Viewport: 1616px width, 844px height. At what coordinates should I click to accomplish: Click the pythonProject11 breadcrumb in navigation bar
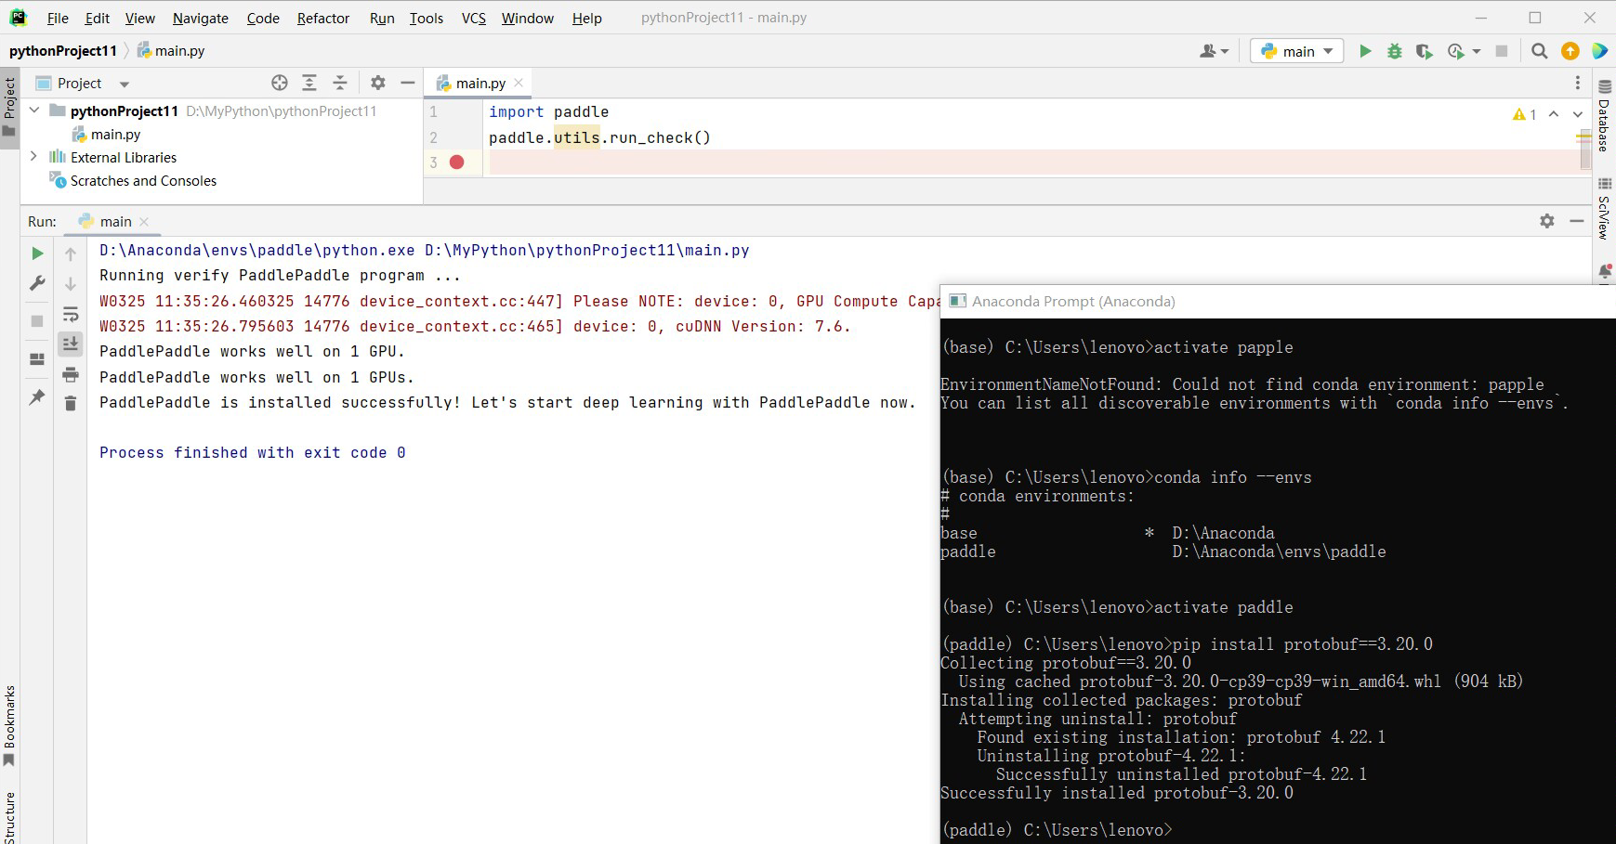click(63, 50)
